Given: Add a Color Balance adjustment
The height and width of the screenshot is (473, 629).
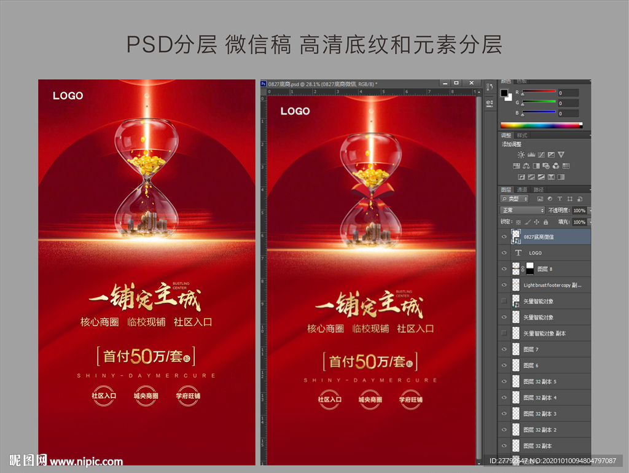Looking at the screenshot, I should point(526,166).
